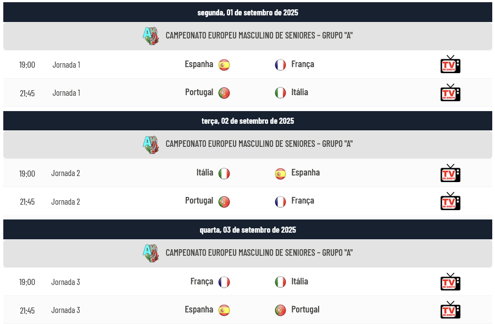The width and height of the screenshot is (495, 324).
Task: Click Portugal flag in the 01 de setembro 21:45 match
Action: (x=224, y=93)
